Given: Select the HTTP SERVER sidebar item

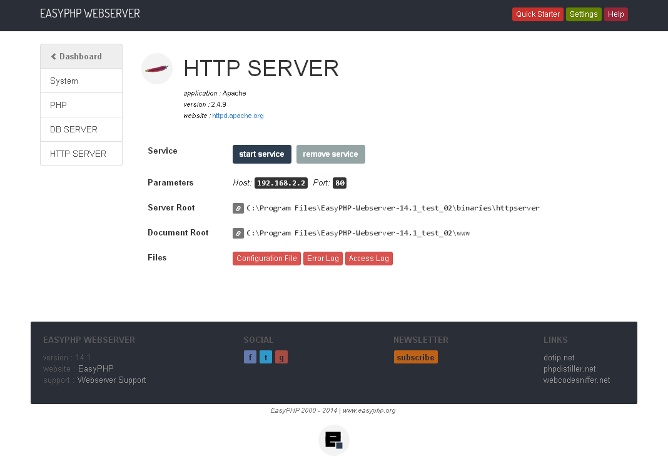Looking at the screenshot, I should [81, 154].
